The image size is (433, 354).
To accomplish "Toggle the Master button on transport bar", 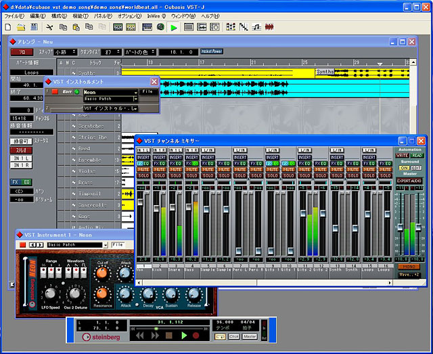I will coord(250,336).
